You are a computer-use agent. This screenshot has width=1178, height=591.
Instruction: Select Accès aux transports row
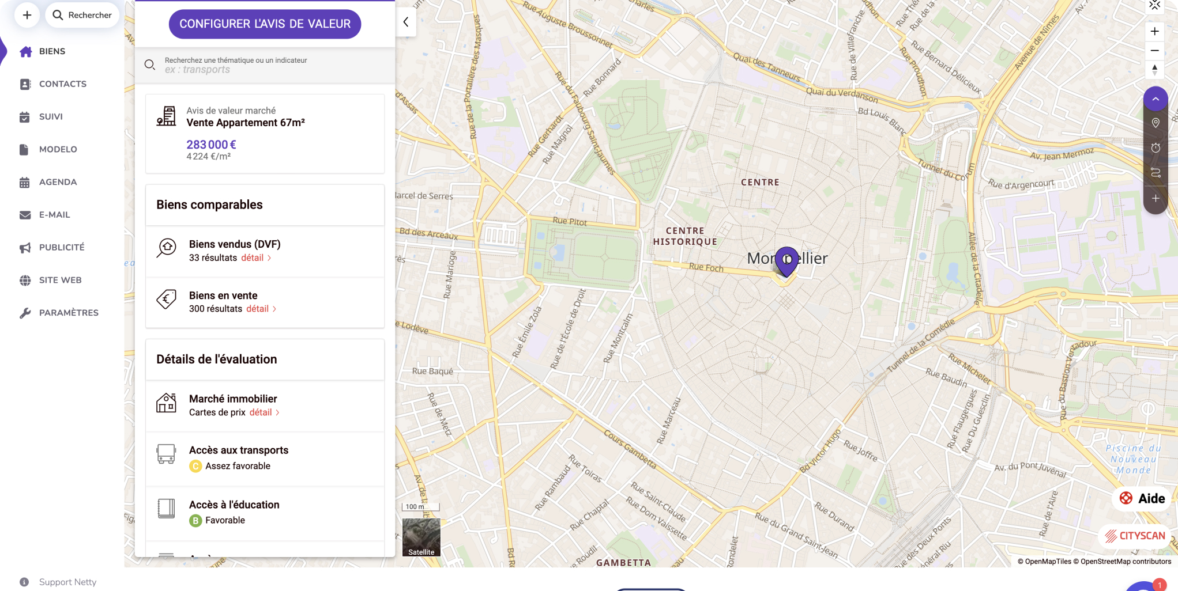click(265, 459)
